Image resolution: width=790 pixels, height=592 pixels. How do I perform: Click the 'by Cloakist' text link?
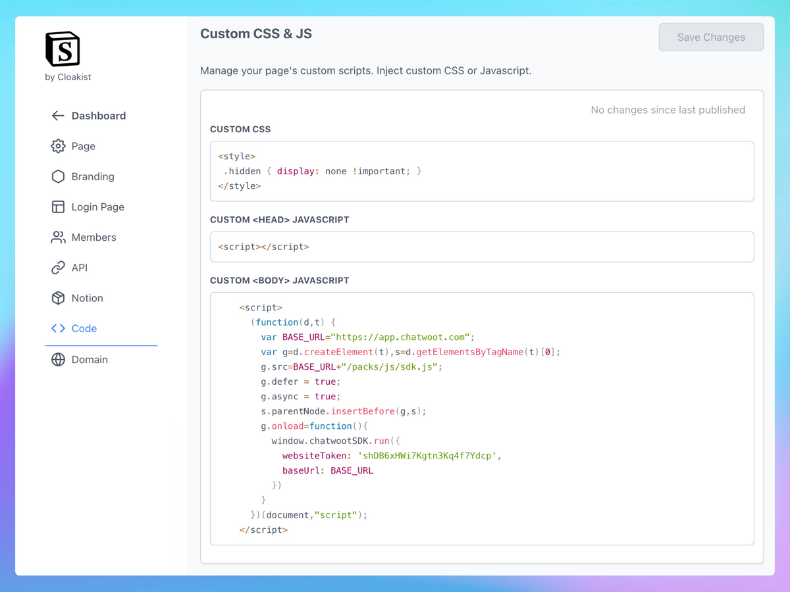tap(68, 77)
